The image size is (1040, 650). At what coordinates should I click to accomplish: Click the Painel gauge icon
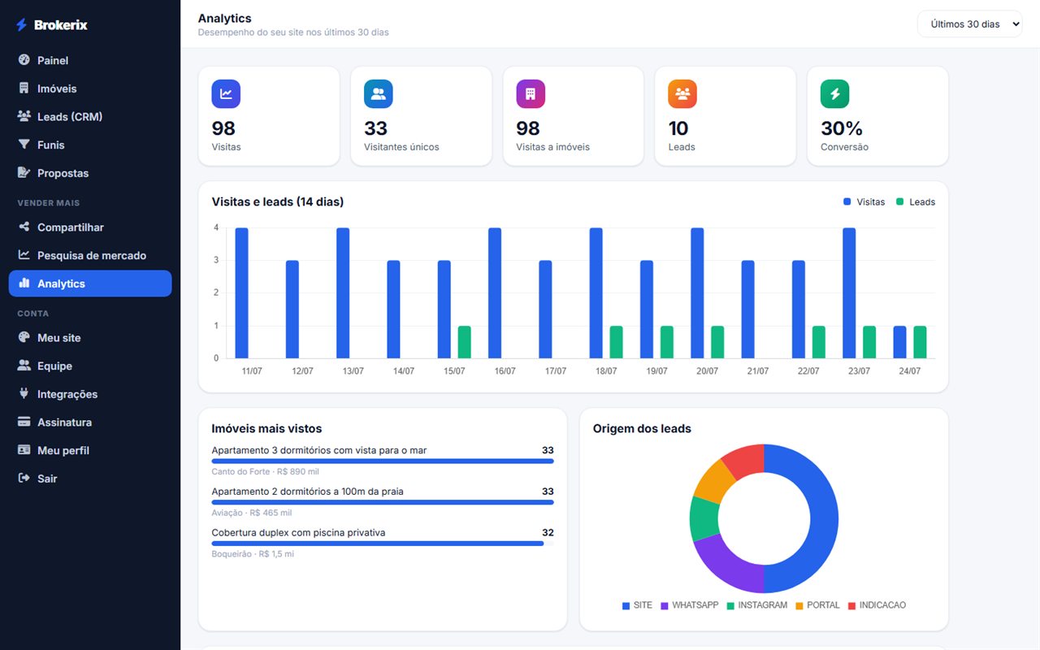(x=24, y=60)
